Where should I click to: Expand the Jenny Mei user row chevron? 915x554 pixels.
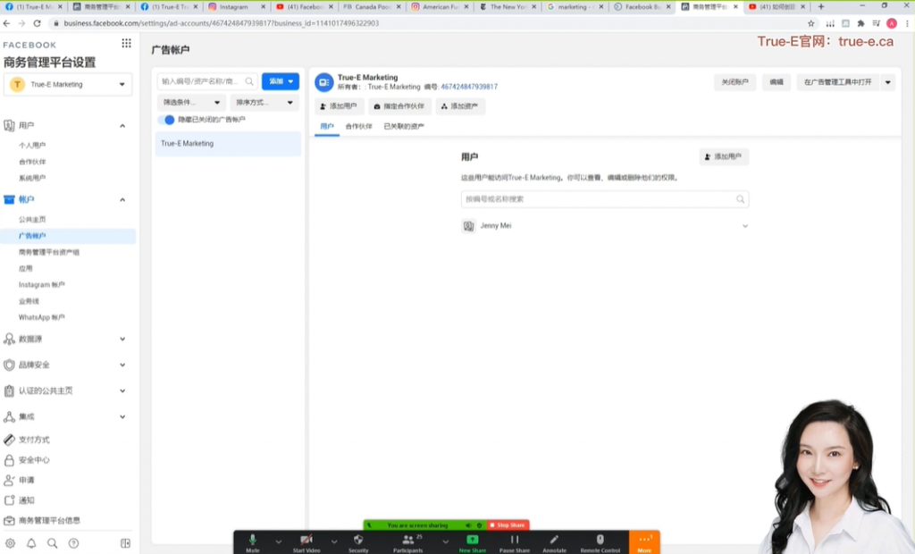(x=745, y=226)
